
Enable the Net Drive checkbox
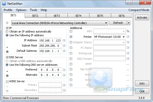coord(71,69)
